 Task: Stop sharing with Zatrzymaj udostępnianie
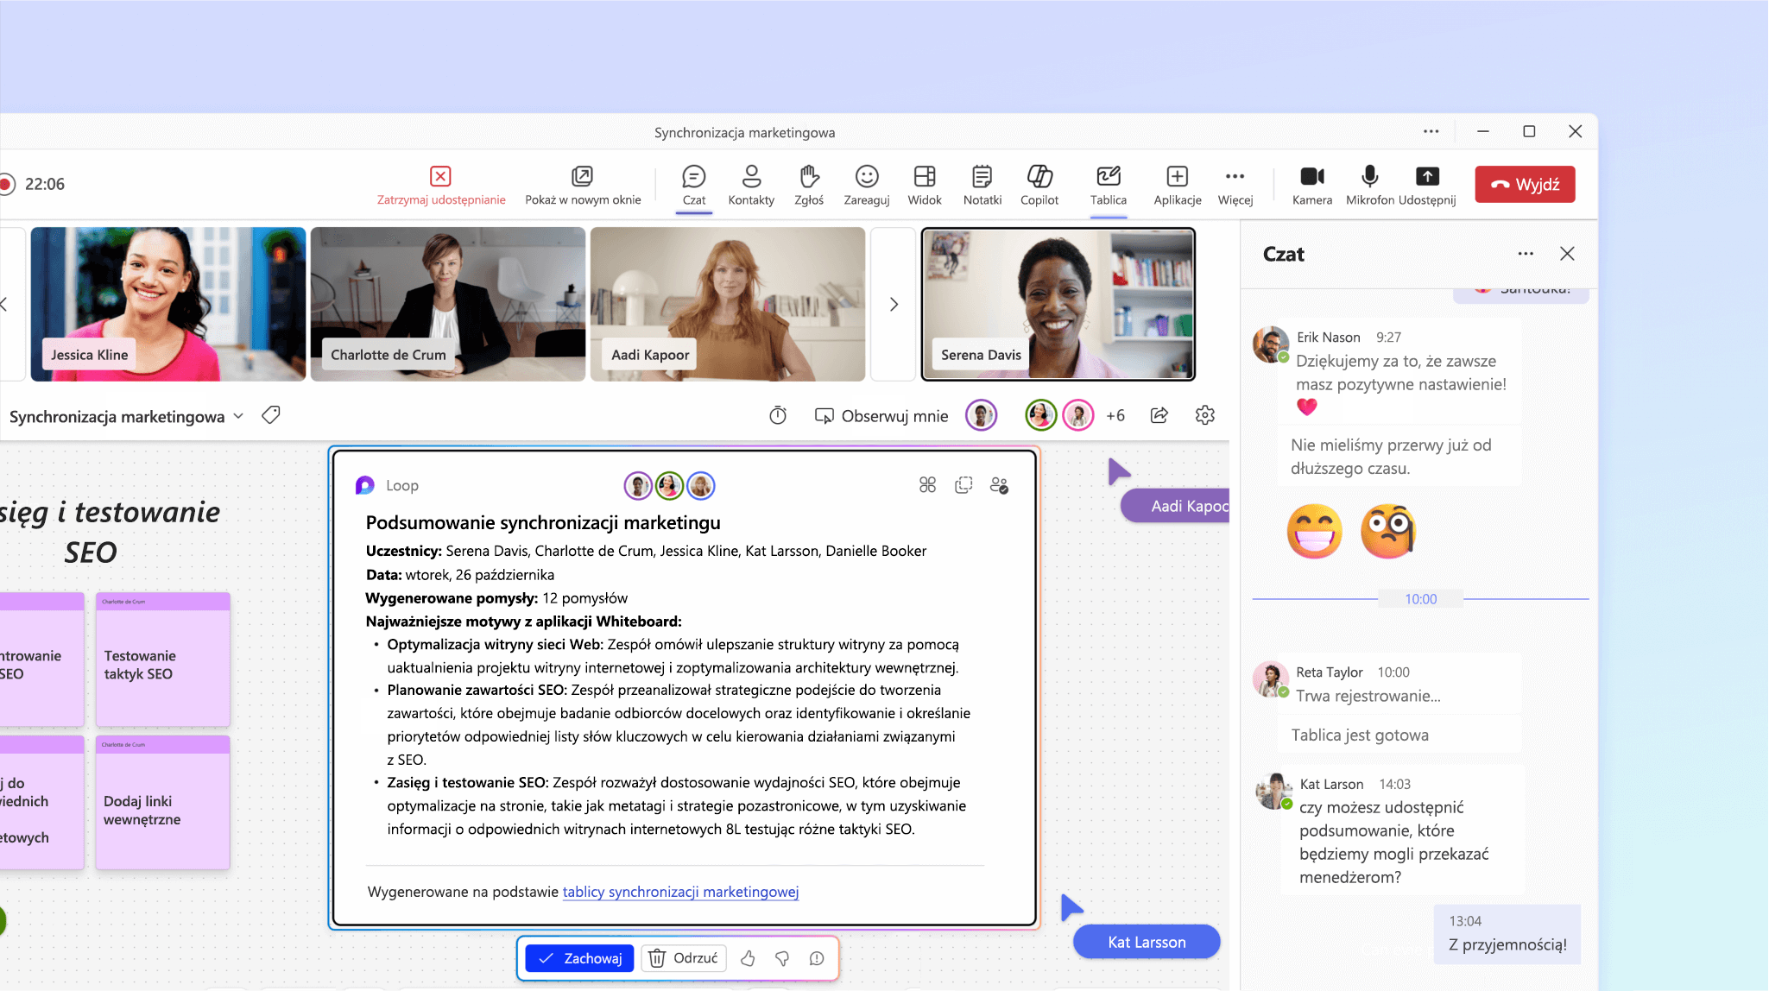pyautogui.click(x=441, y=185)
